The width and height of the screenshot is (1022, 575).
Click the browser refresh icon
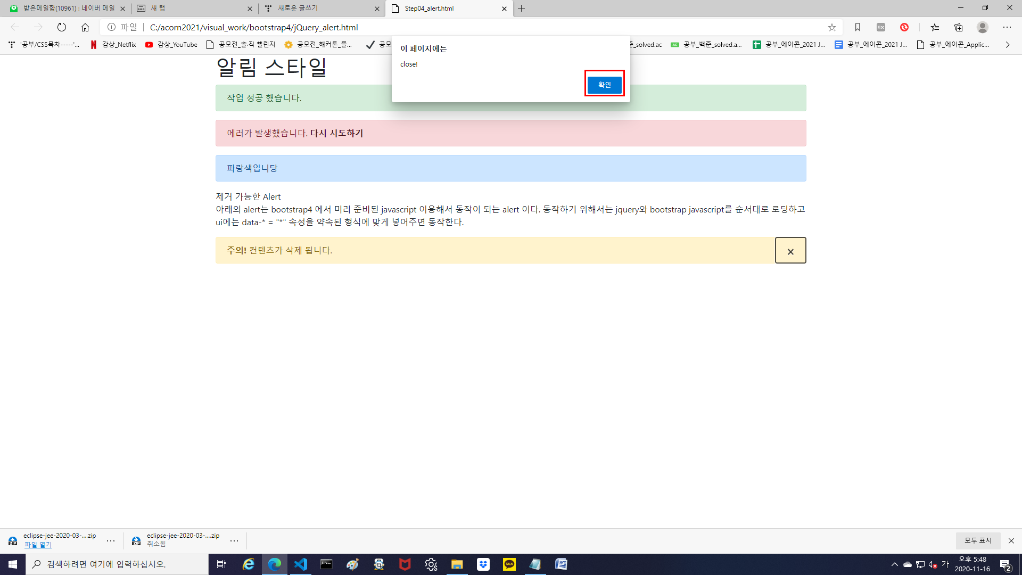[62, 27]
